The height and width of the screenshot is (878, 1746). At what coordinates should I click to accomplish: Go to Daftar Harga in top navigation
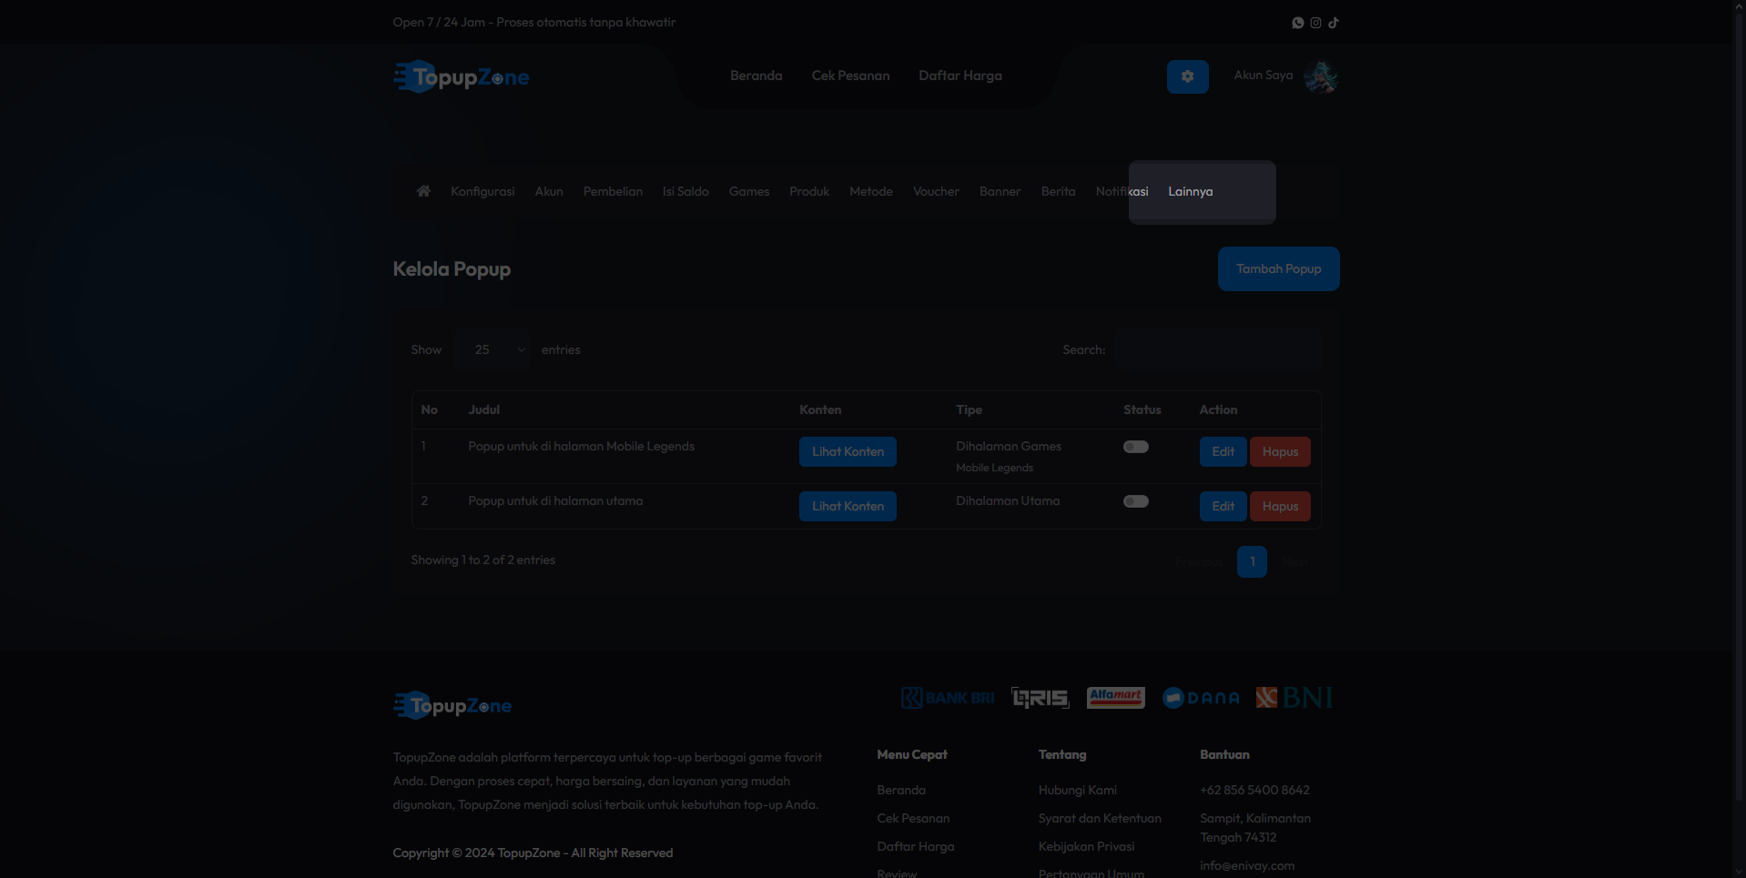pyautogui.click(x=960, y=76)
